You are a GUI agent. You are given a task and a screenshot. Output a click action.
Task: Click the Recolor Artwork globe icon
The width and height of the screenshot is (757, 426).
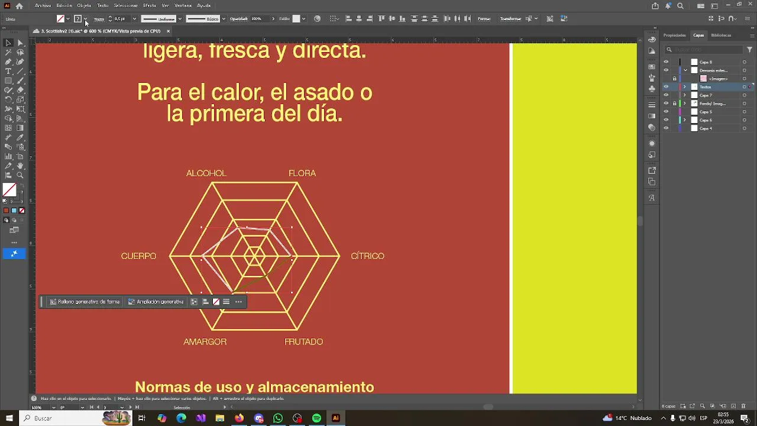click(318, 18)
